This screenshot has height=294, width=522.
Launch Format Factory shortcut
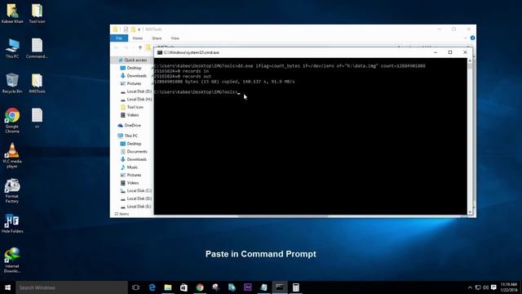point(12,190)
